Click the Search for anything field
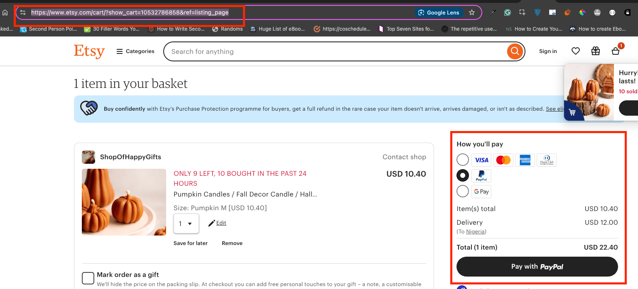Viewport: 638px width, 289px height. 336,51
